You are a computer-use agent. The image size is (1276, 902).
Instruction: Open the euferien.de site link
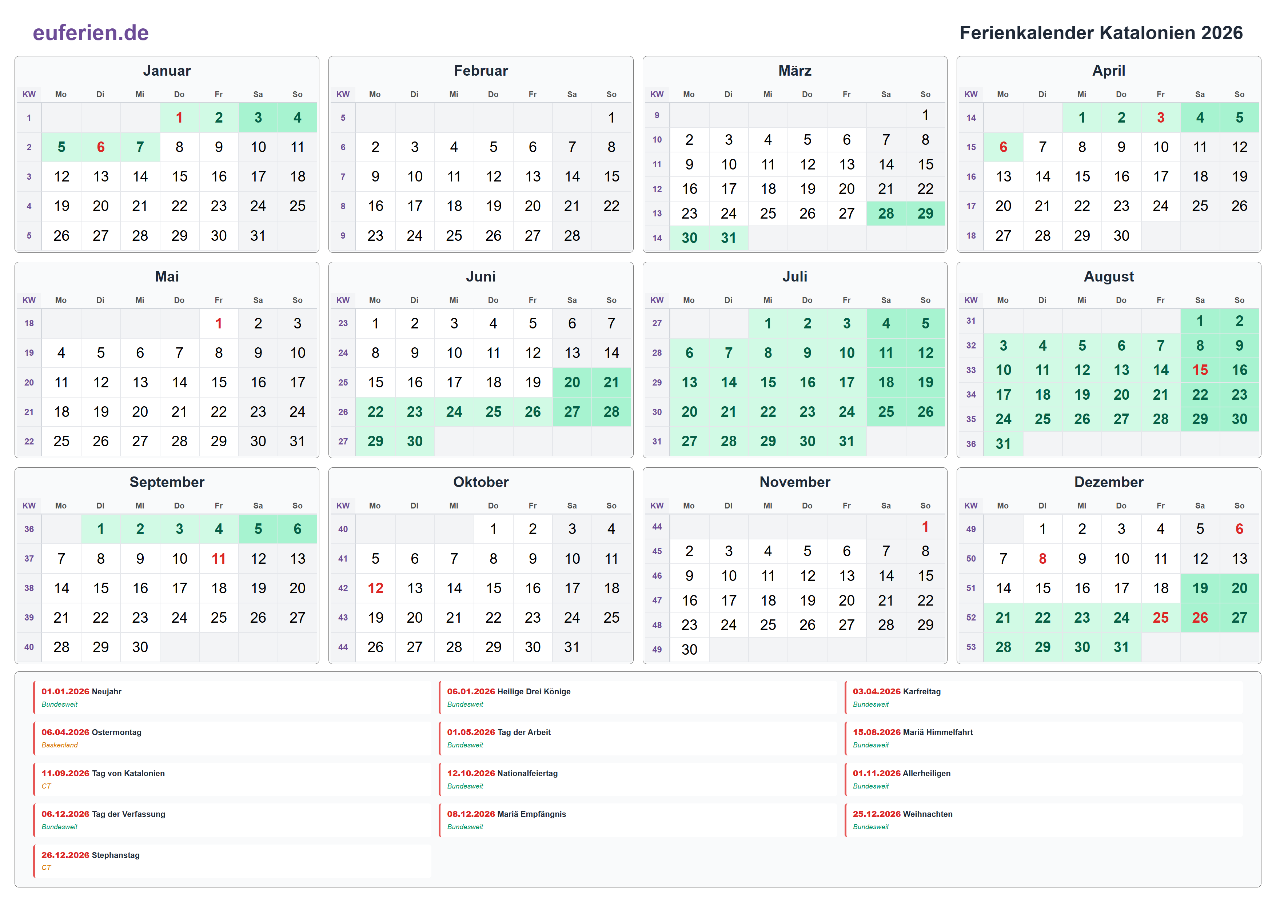91,33
